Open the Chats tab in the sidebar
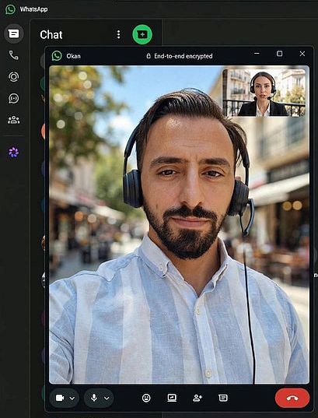Viewport: 318px width, 418px height. (x=13, y=33)
